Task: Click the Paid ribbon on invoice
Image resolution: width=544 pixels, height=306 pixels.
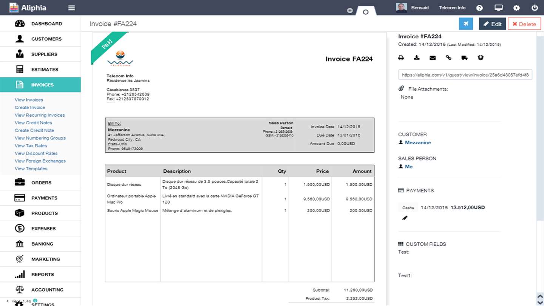Action: click(108, 45)
